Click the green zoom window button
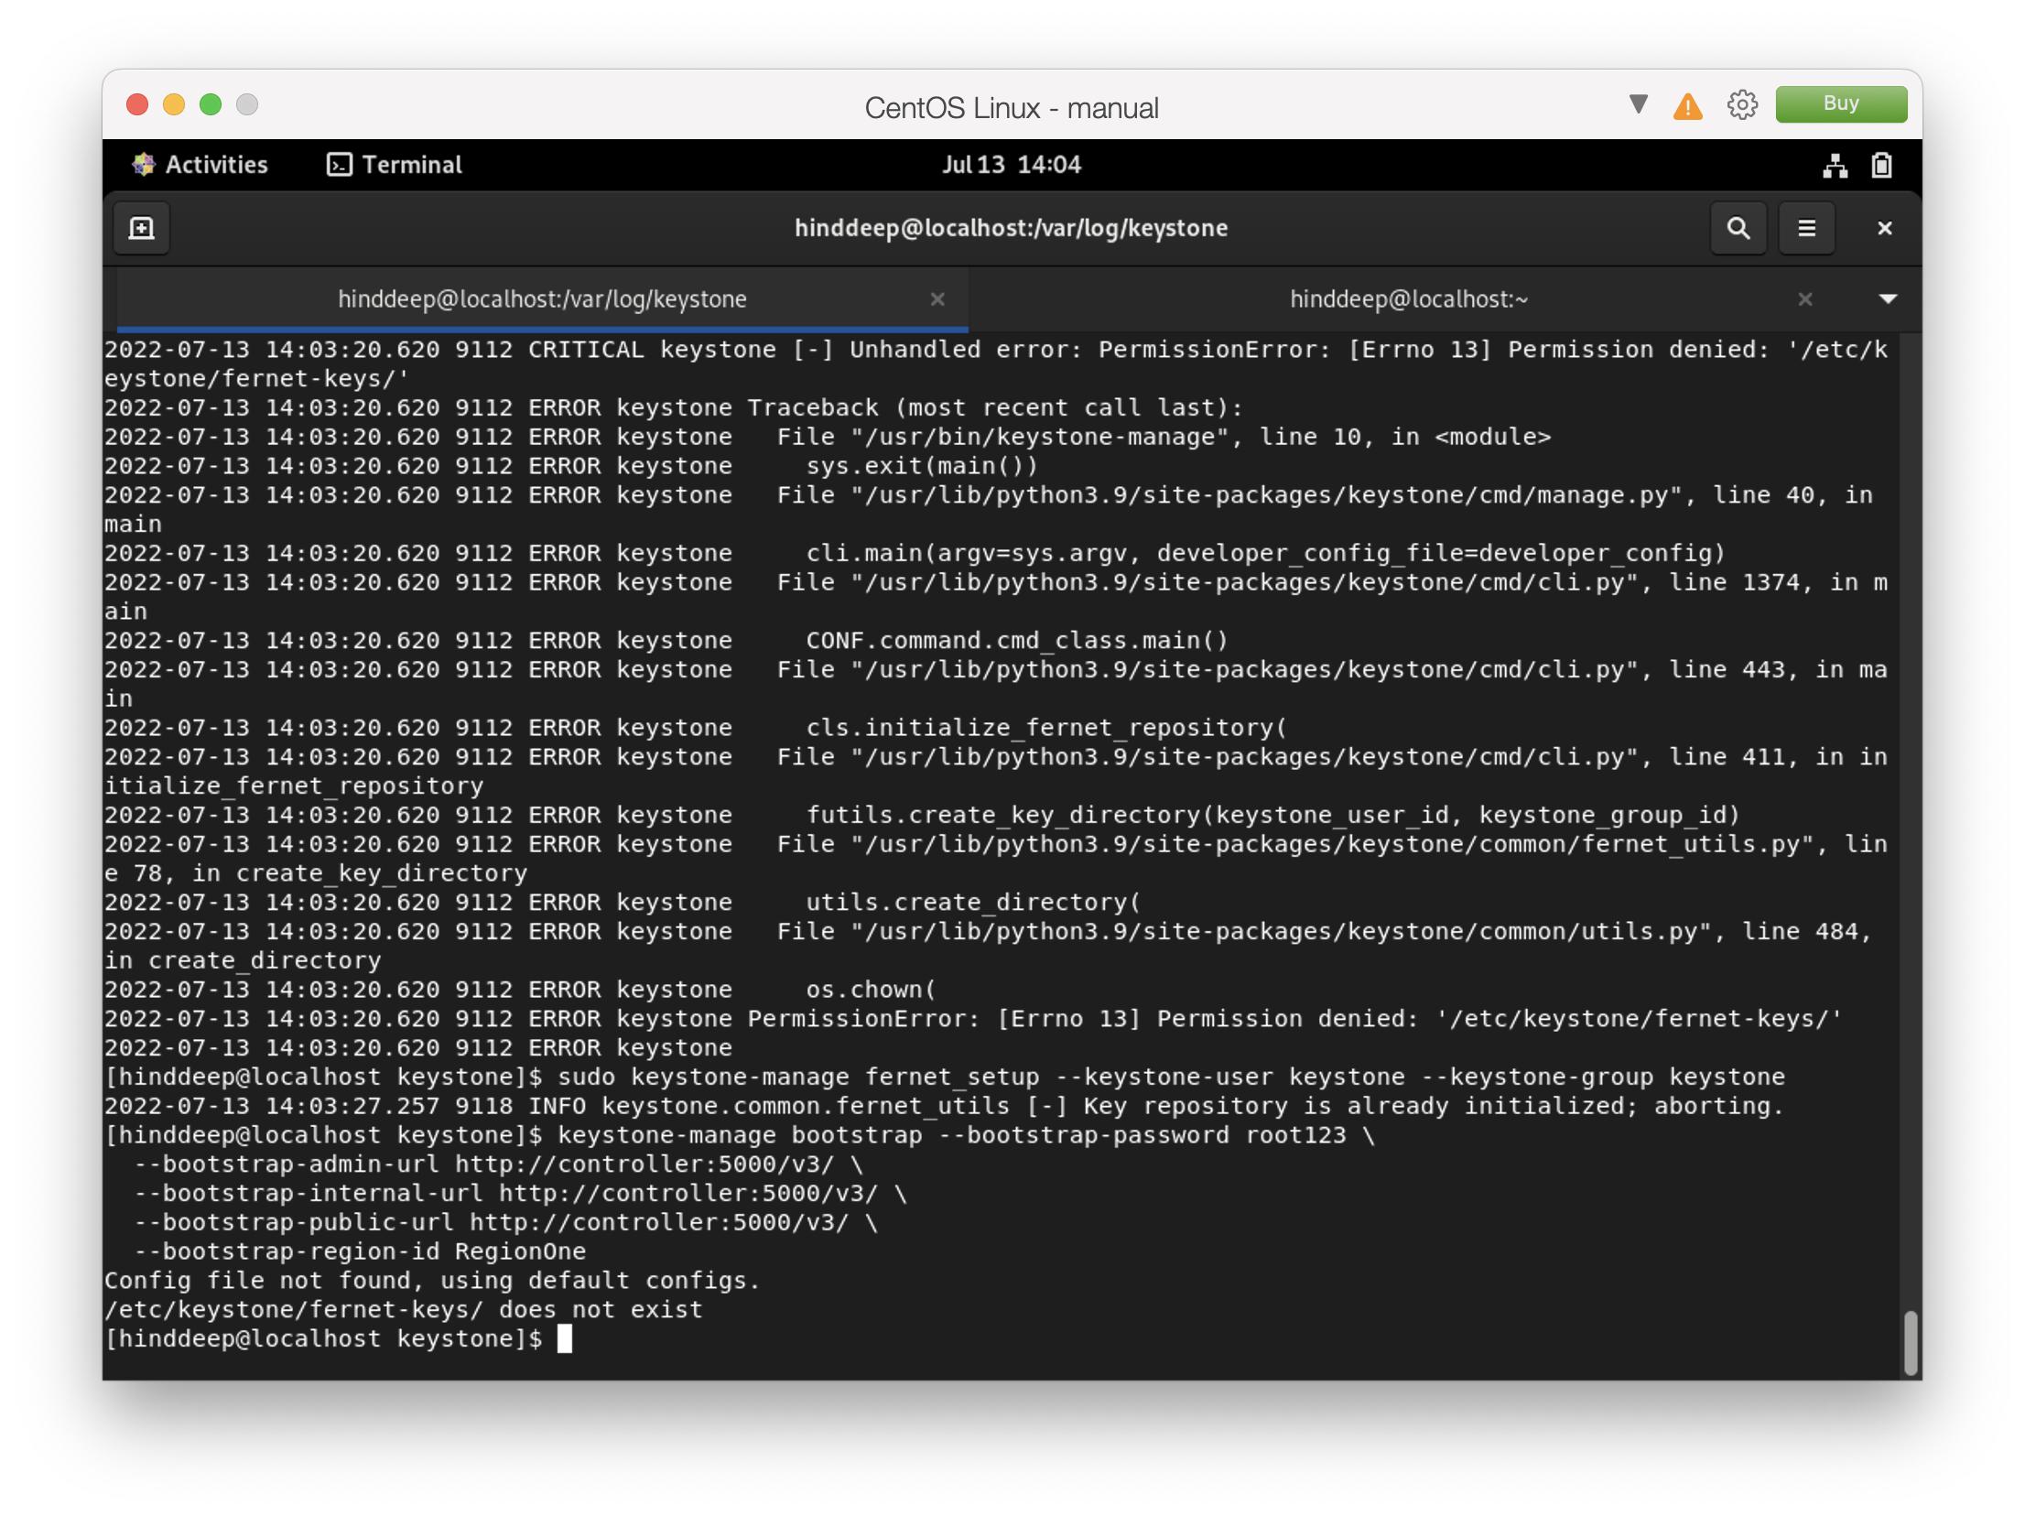2025x1516 pixels. (x=211, y=104)
